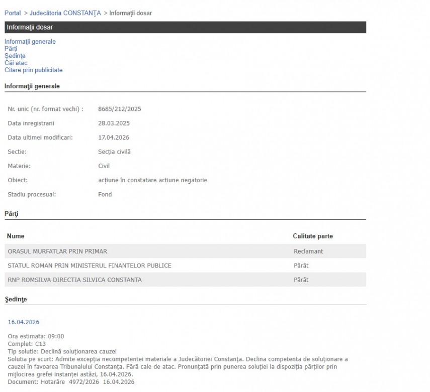Click the Document Hotarâre 4972/2026 line

click(x=71, y=382)
